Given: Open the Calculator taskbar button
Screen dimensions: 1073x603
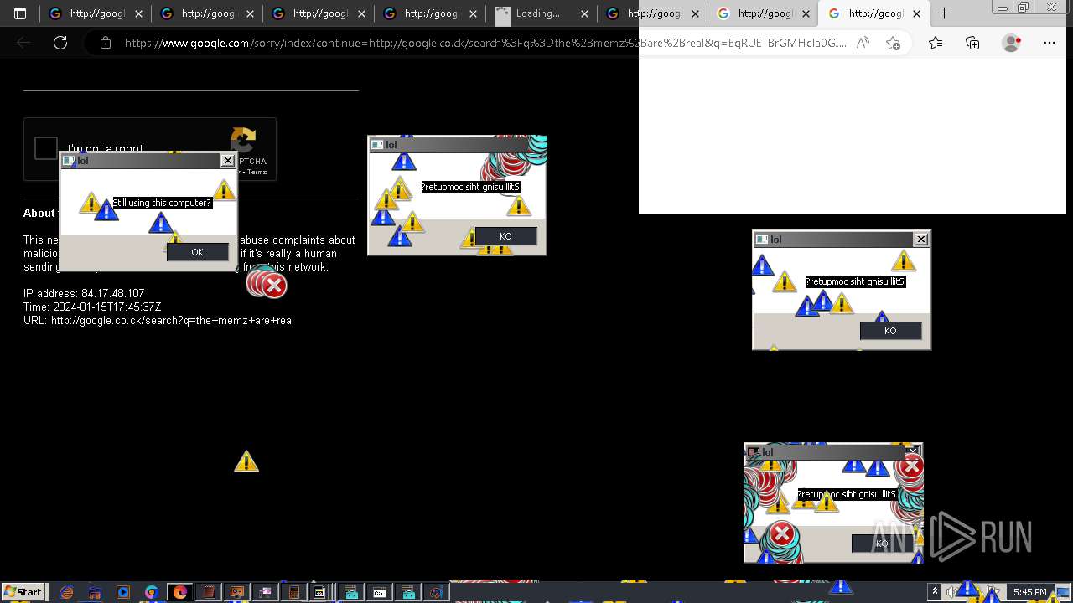Looking at the screenshot, I should click(x=294, y=592).
